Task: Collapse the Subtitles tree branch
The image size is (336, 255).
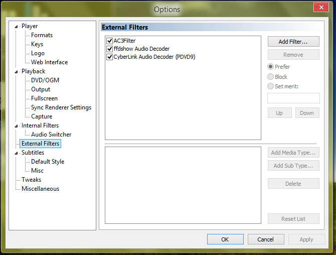Action: coord(17,153)
